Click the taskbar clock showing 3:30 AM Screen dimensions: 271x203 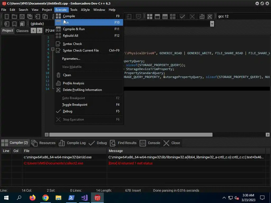point(248,198)
